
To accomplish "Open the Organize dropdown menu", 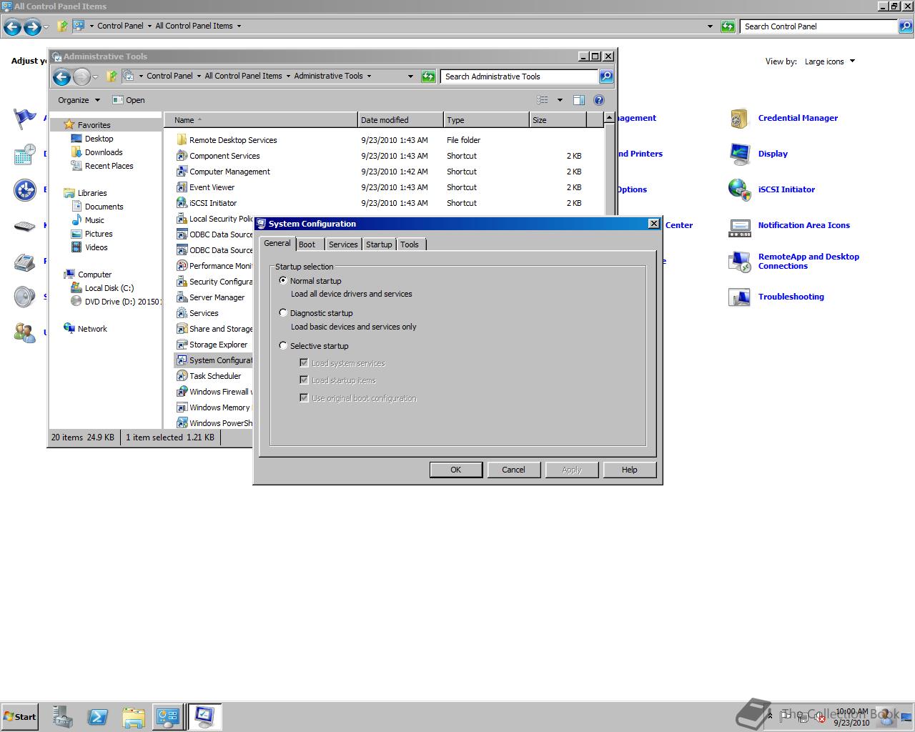I will click(79, 100).
